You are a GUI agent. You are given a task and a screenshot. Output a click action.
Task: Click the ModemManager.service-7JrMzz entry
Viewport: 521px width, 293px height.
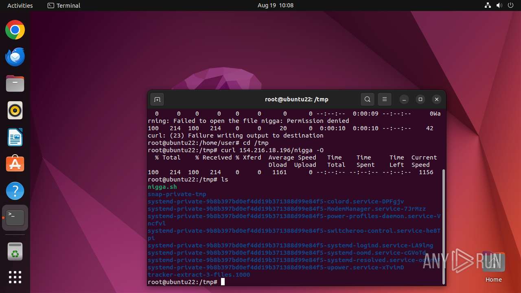(287, 209)
